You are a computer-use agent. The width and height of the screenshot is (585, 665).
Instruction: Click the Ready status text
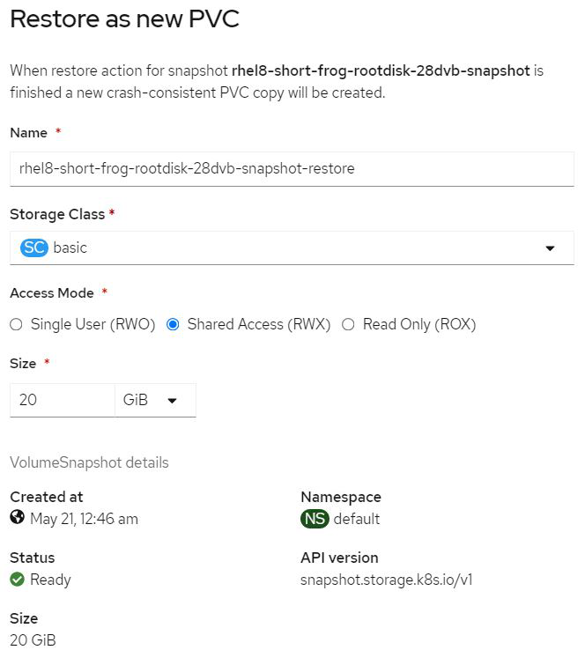click(50, 580)
